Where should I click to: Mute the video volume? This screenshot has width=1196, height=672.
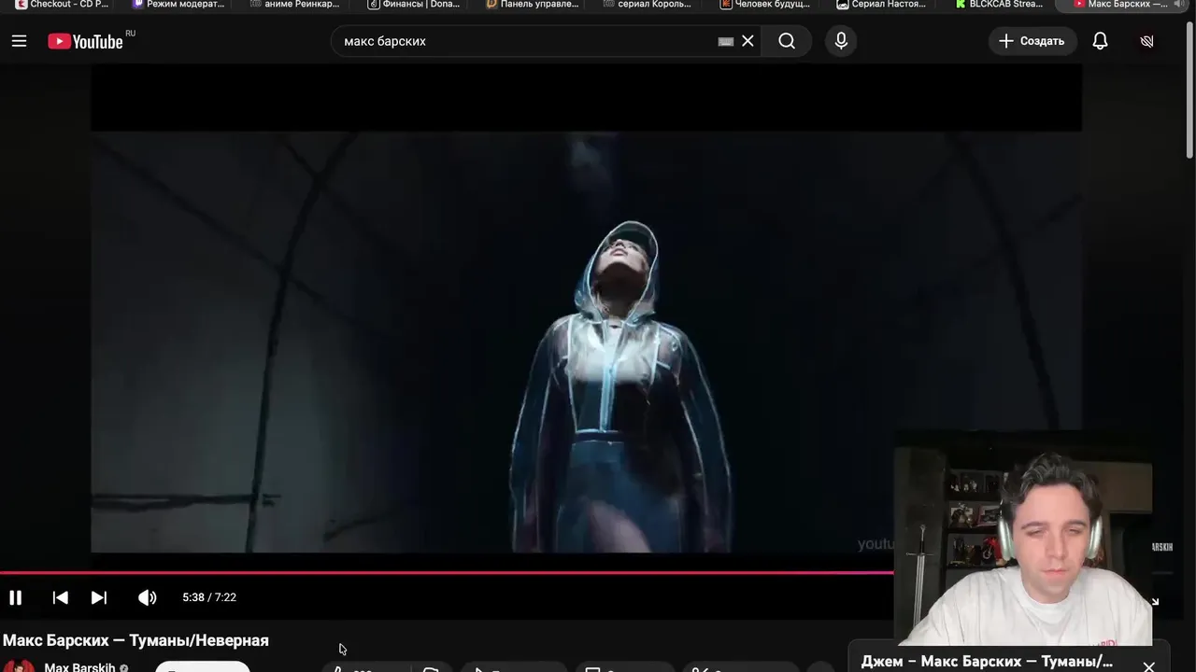(x=148, y=597)
